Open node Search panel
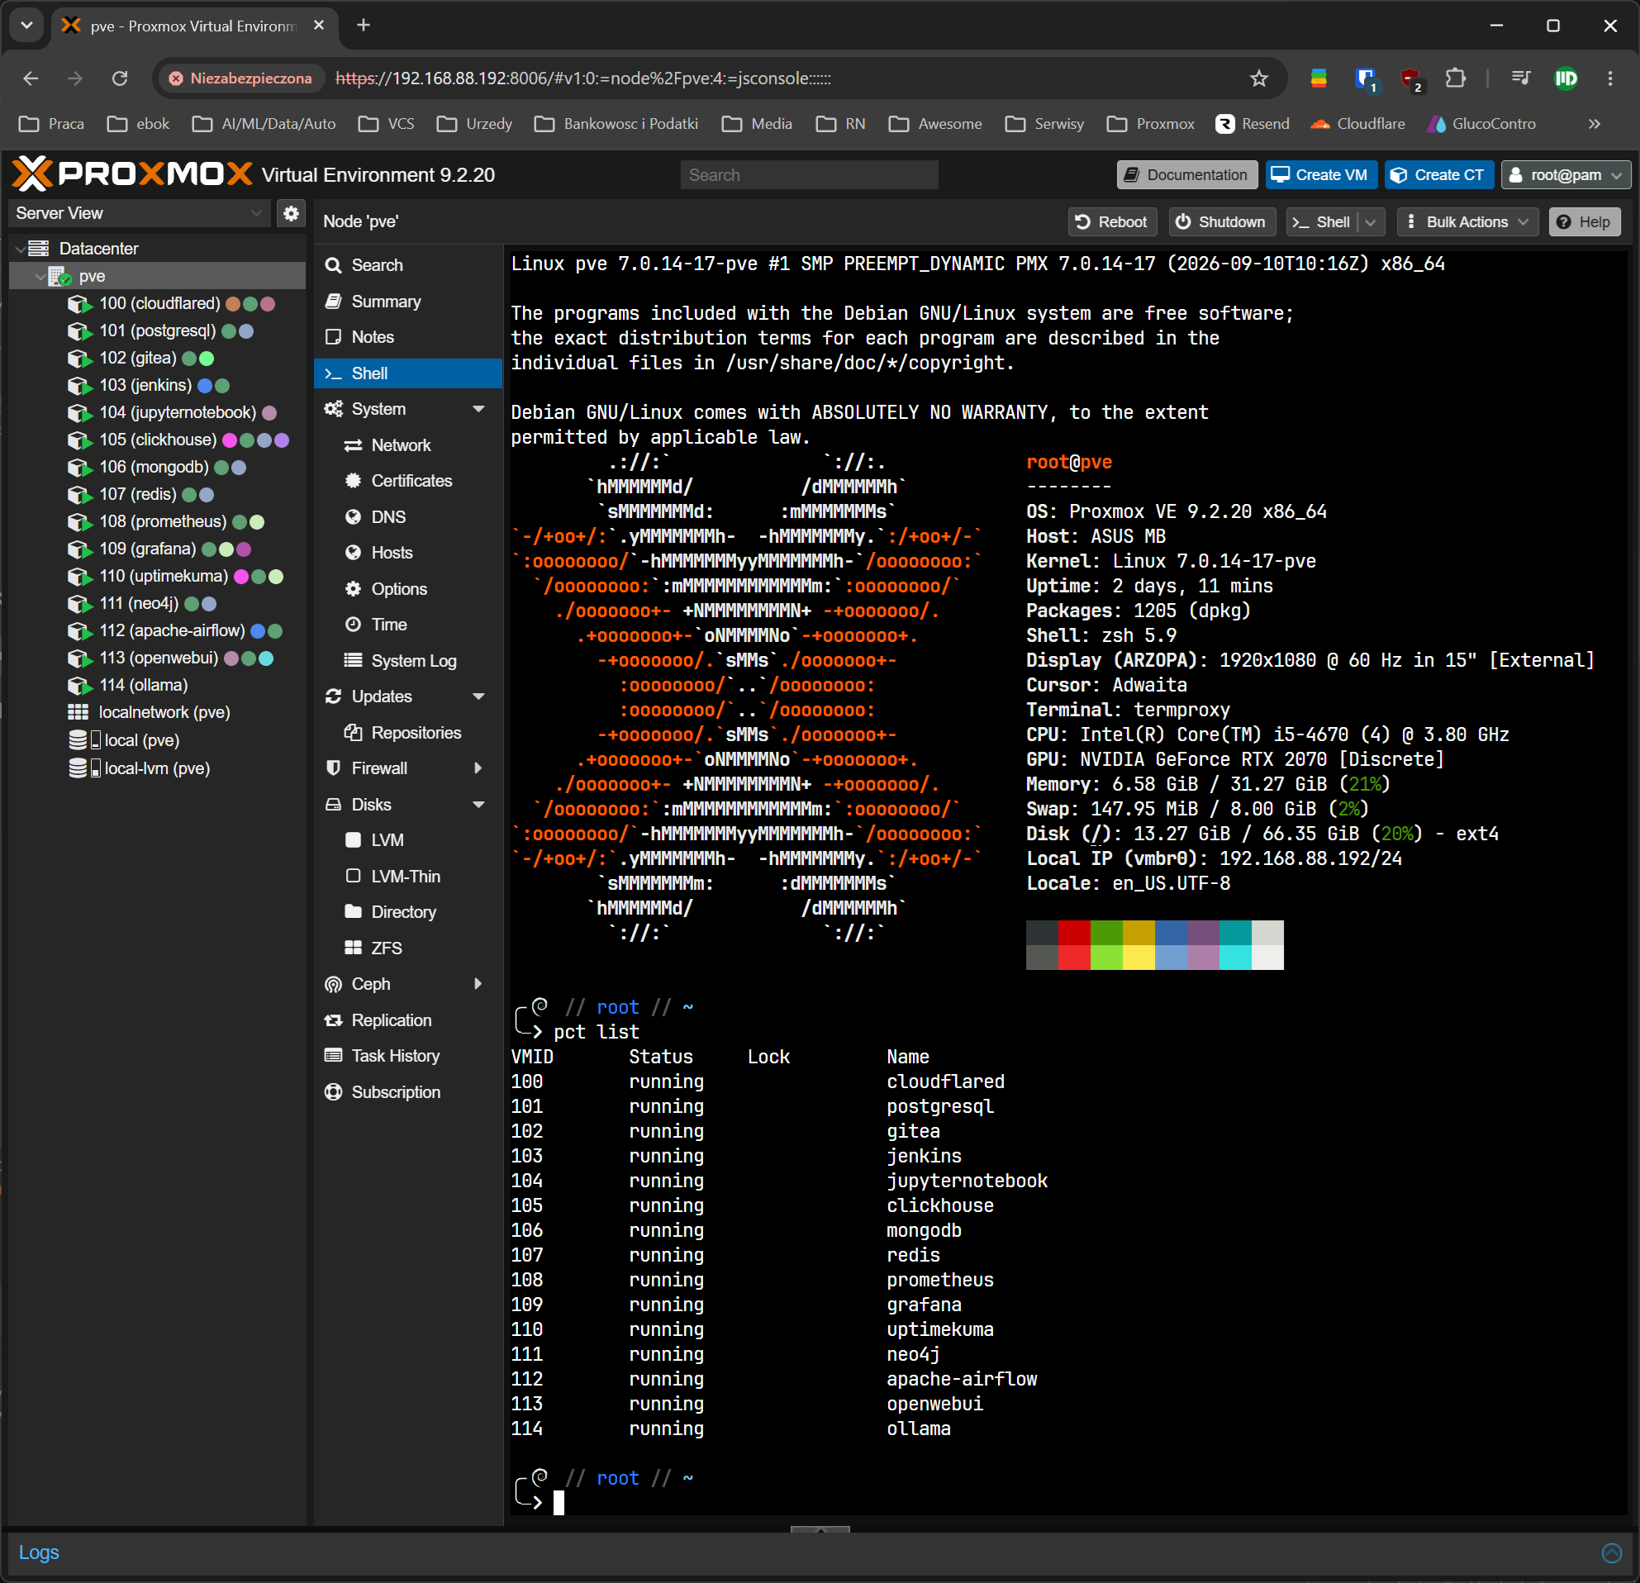This screenshot has width=1640, height=1583. 408,265
